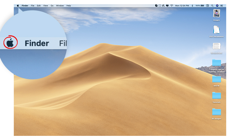
Task: Click the gray square status icon beside the checkmark
Action: [x=160, y=6]
